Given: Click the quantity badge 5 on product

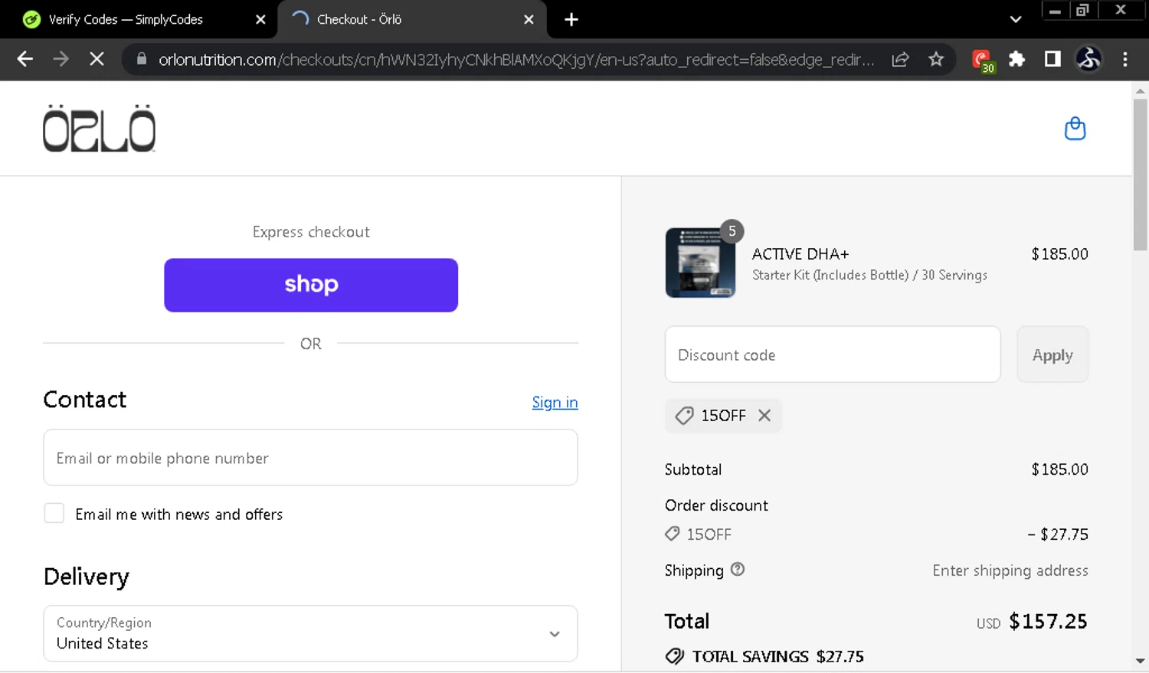Looking at the screenshot, I should (x=732, y=230).
